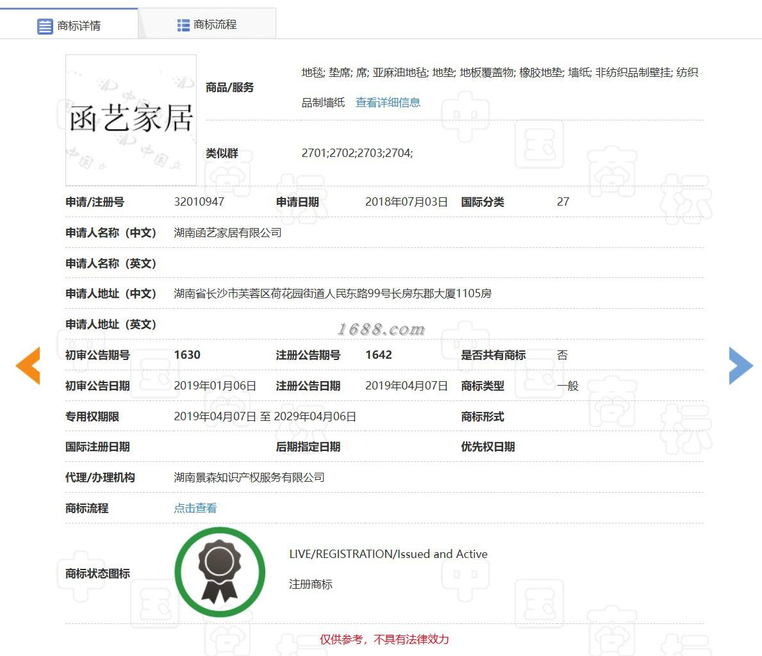Go to next trademark with blue arrow
This screenshot has width=762, height=656.
click(741, 365)
